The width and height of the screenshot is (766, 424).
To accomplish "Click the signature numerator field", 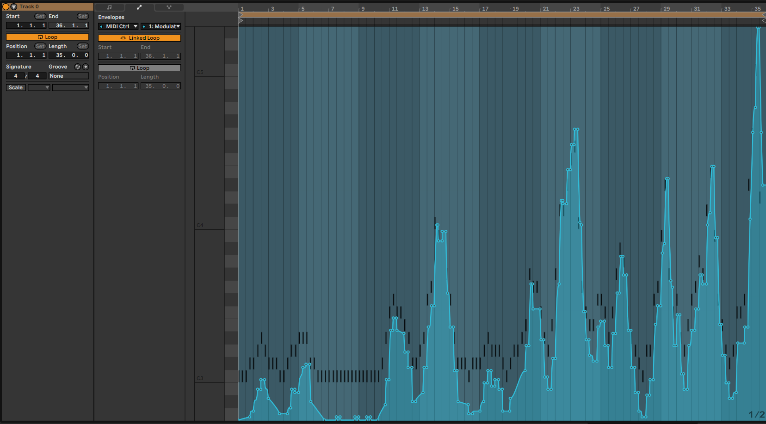I will (16, 76).
